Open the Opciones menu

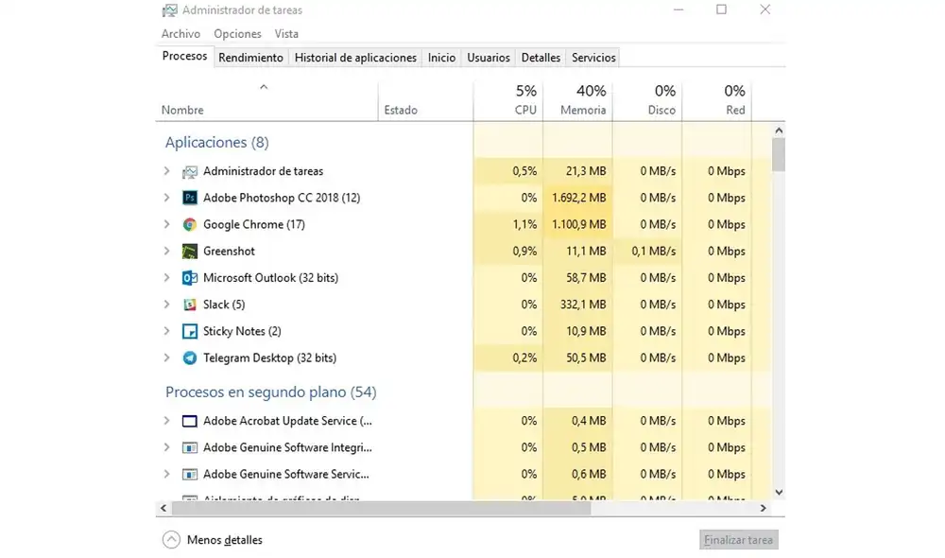click(237, 34)
